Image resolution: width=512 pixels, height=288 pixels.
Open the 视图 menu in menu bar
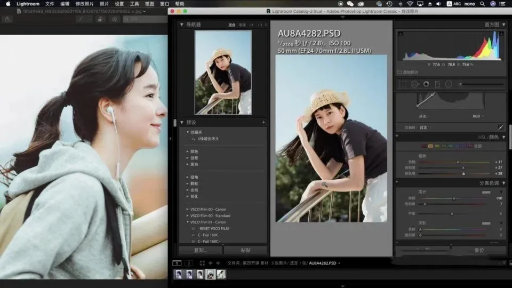(149, 4)
